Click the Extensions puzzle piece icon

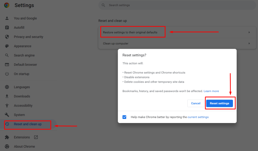click(x=7, y=137)
